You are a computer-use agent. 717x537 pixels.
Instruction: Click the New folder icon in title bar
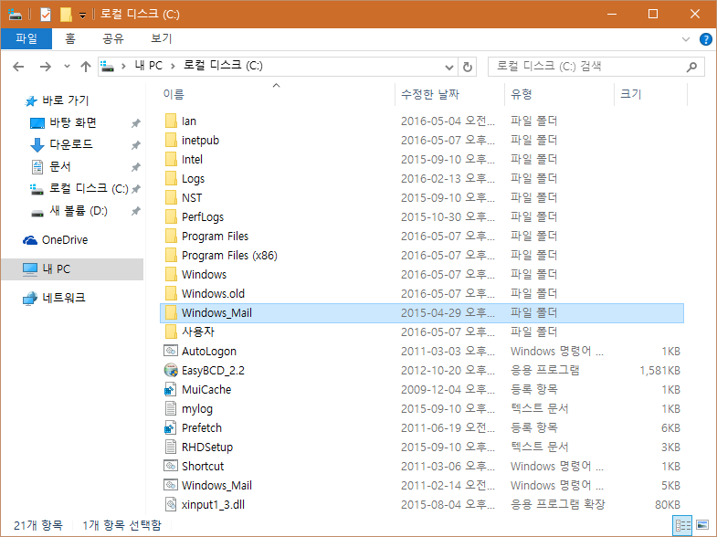66,15
